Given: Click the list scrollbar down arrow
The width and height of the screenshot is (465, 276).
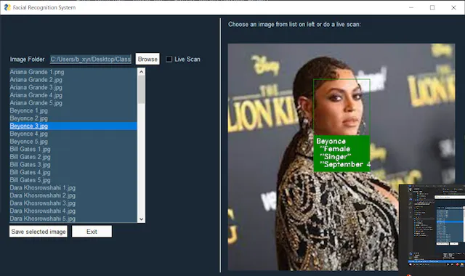Looking at the screenshot, I should (x=142, y=219).
